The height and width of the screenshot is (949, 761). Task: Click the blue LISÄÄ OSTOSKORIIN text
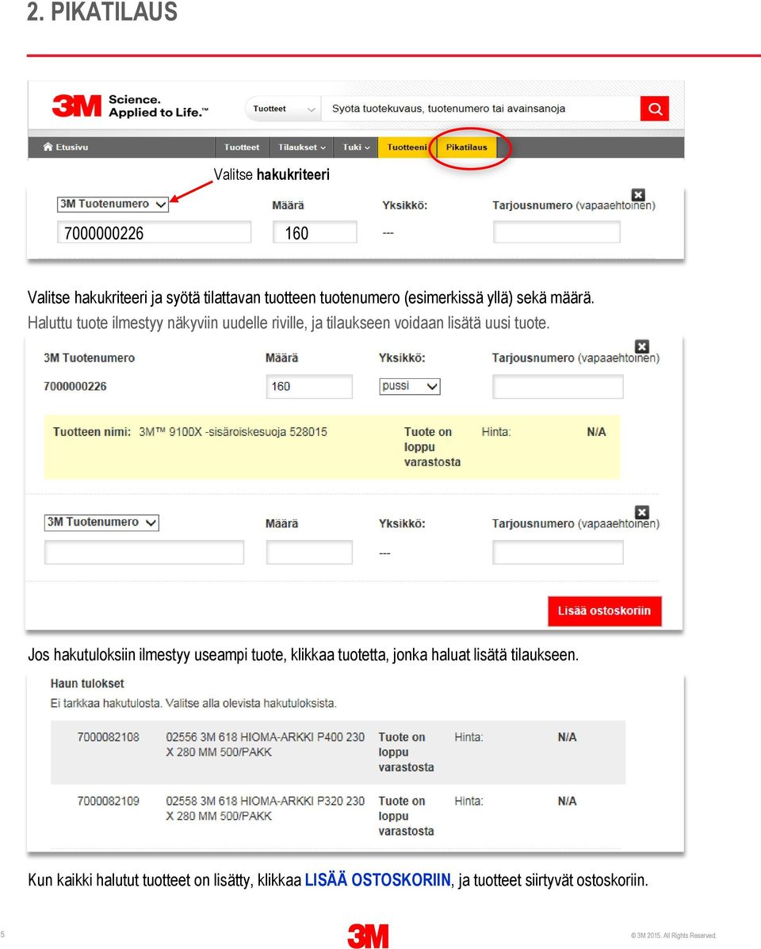coord(377,879)
